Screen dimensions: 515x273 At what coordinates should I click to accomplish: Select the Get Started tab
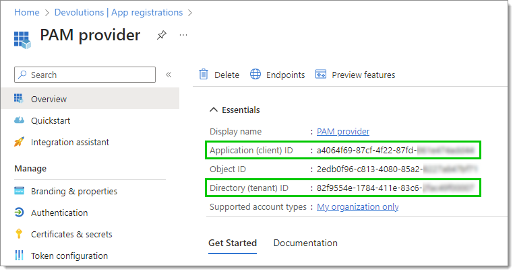click(x=233, y=243)
